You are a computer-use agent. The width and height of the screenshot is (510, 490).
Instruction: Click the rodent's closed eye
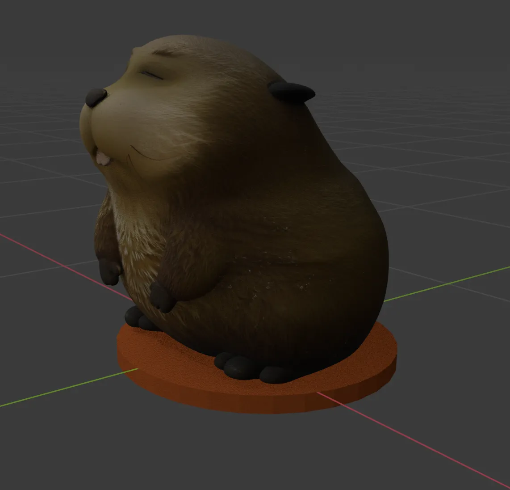click(x=151, y=75)
